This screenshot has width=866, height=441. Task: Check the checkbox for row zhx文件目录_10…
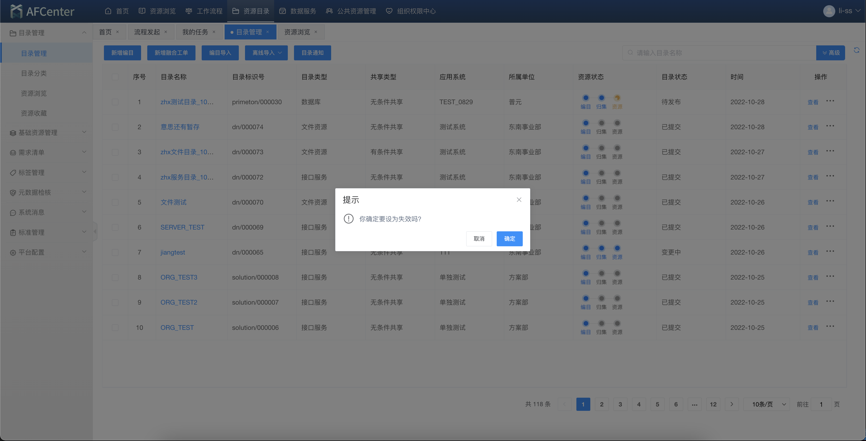click(x=115, y=152)
